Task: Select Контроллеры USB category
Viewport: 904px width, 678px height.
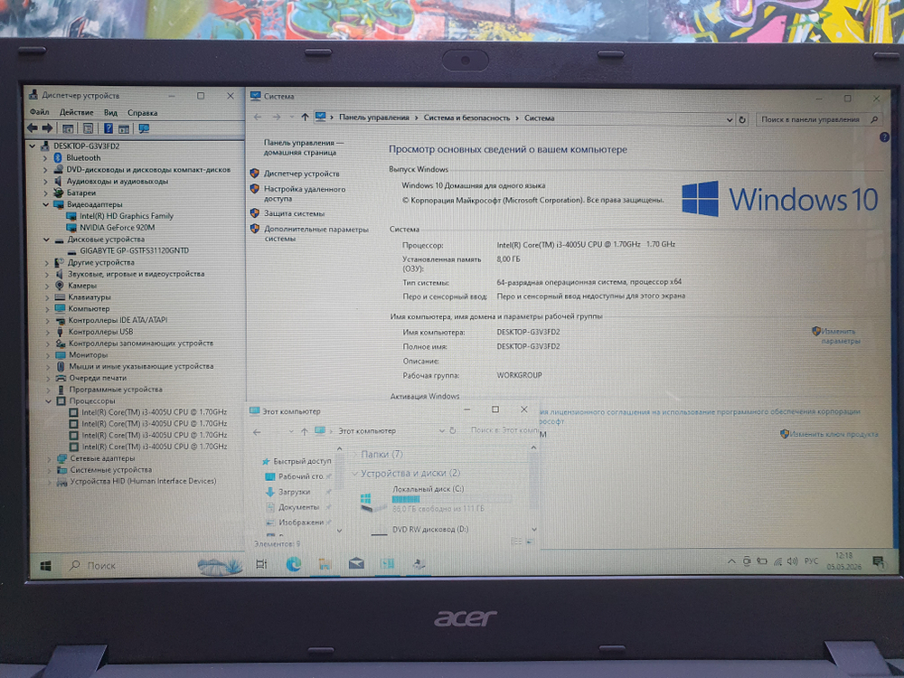Action: coord(100,332)
